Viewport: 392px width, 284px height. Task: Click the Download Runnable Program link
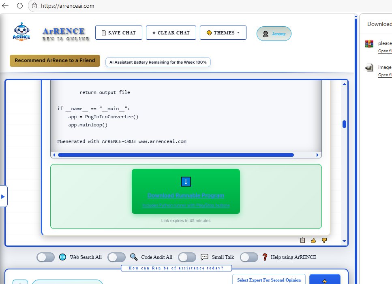coord(186,196)
